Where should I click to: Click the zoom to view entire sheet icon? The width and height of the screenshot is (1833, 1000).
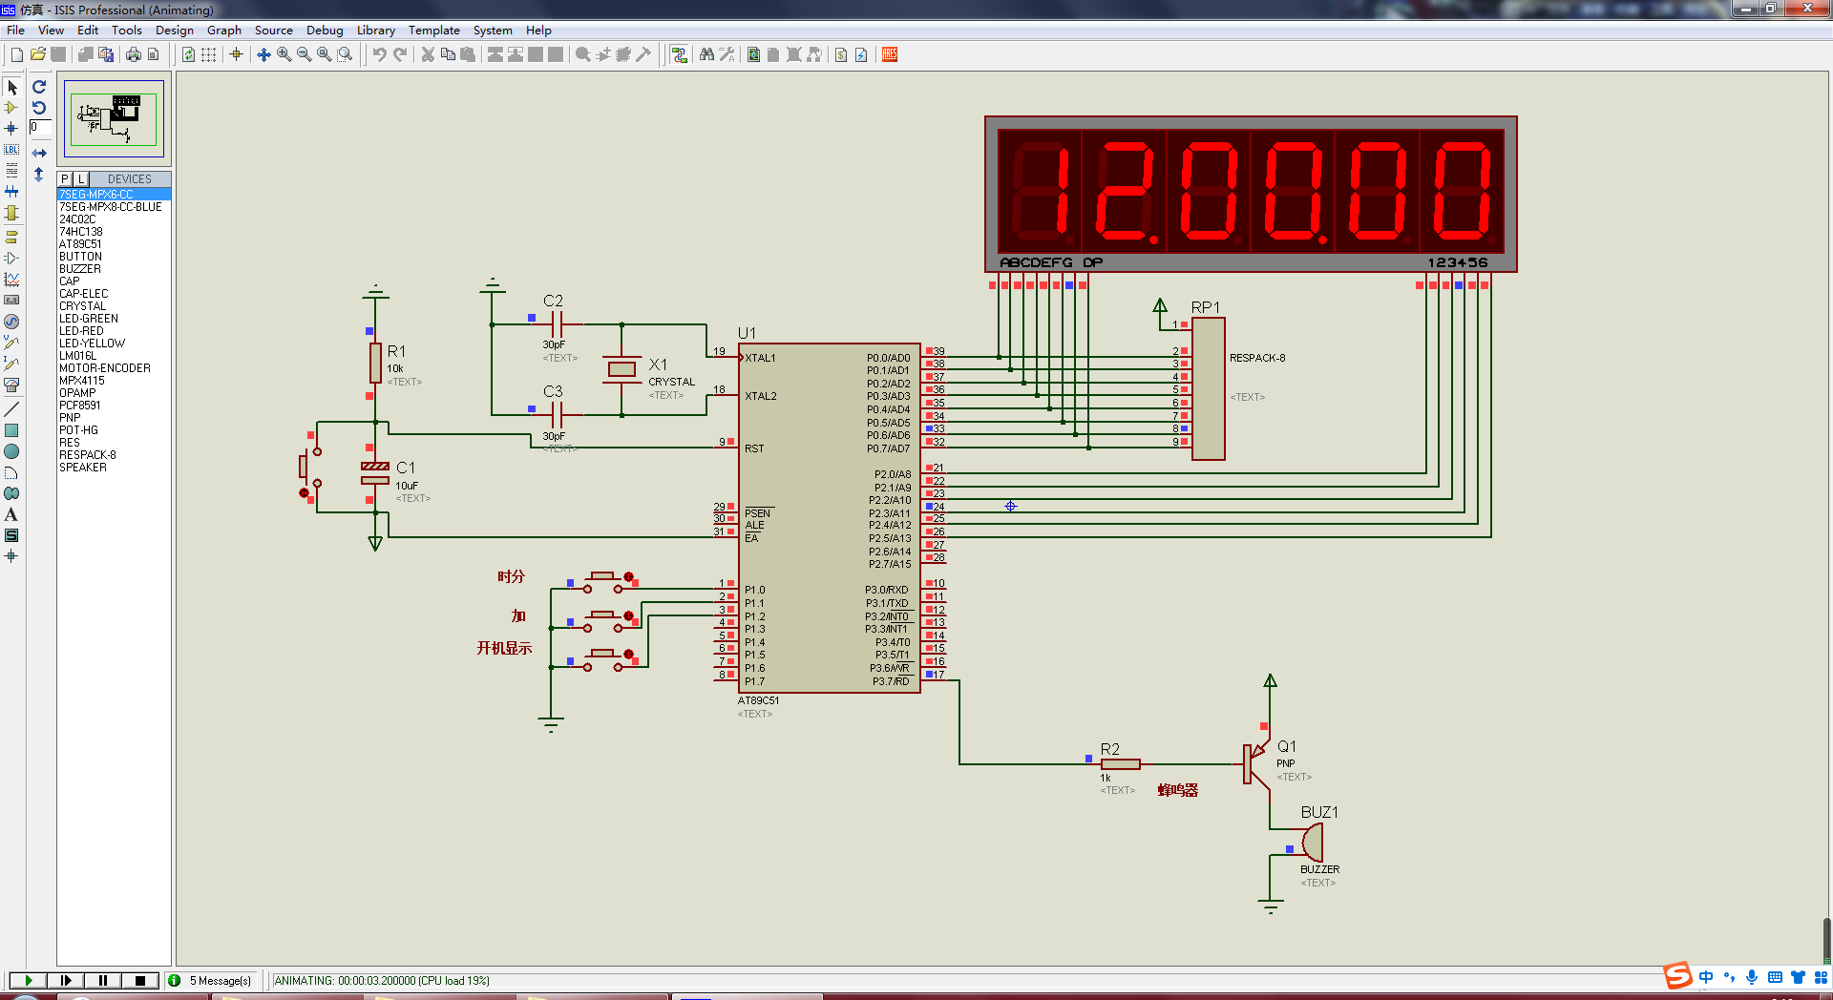[x=325, y=54]
